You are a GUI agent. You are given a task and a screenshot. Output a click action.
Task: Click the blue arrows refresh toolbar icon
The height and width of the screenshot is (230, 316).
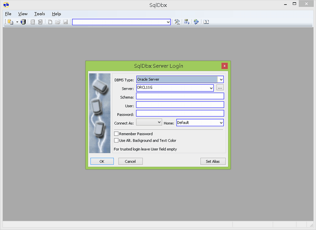coord(196,22)
